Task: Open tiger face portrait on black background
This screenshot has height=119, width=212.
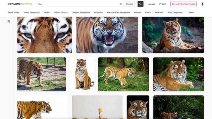Action: pyautogui.click(x=138, y=107)
